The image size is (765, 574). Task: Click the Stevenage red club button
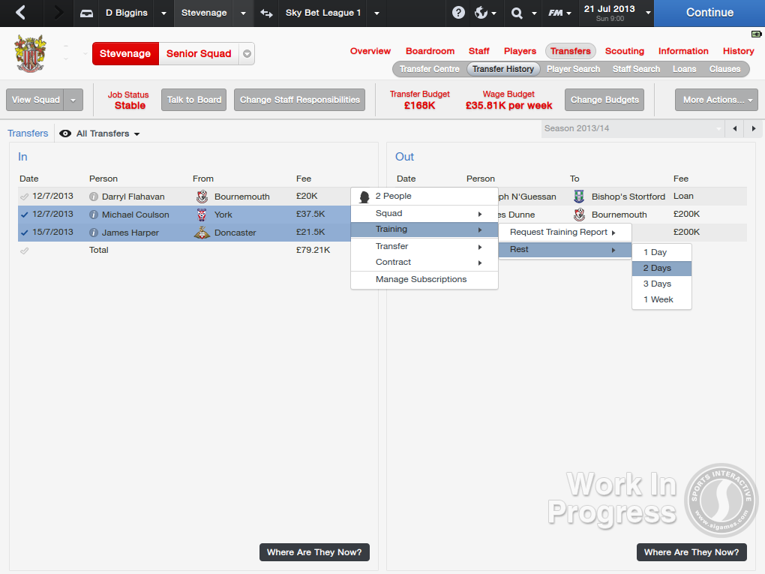pos(125,54)
